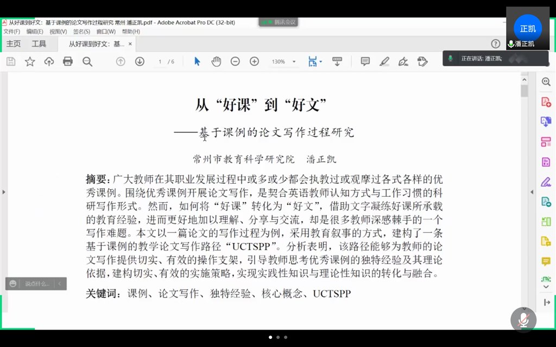Select the hand pan tool
The height and width of the screenshot is (347, 556).
coord(216,62)
